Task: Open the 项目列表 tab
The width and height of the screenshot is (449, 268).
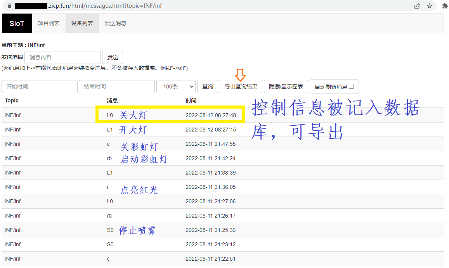Action: (49, 24)
